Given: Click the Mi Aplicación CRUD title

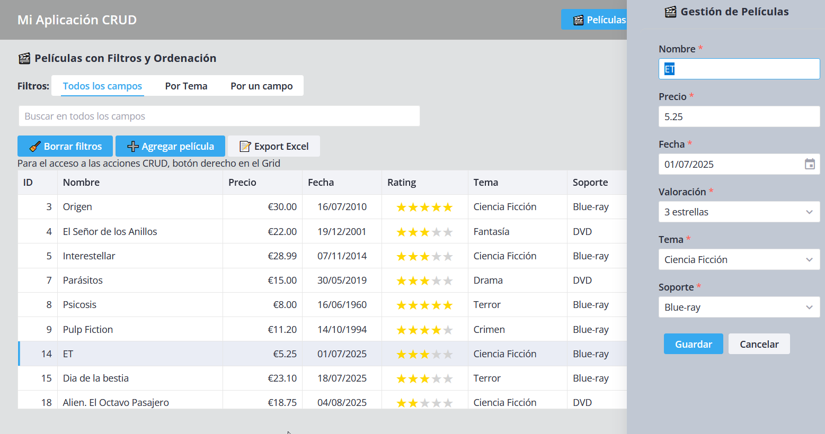Looking at the screenshot, I should coord(77,20).
